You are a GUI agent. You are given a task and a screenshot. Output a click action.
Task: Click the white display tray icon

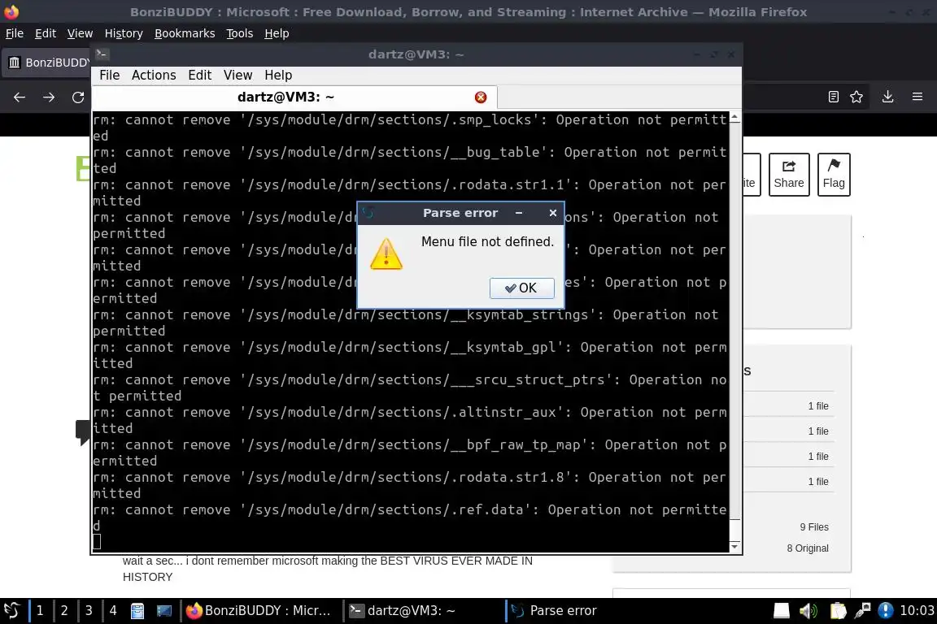tap(782, 610)
